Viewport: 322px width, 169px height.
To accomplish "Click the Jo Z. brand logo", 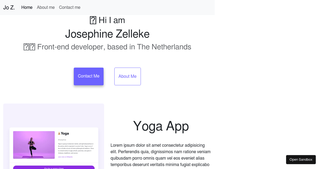I will pos(9,8).
